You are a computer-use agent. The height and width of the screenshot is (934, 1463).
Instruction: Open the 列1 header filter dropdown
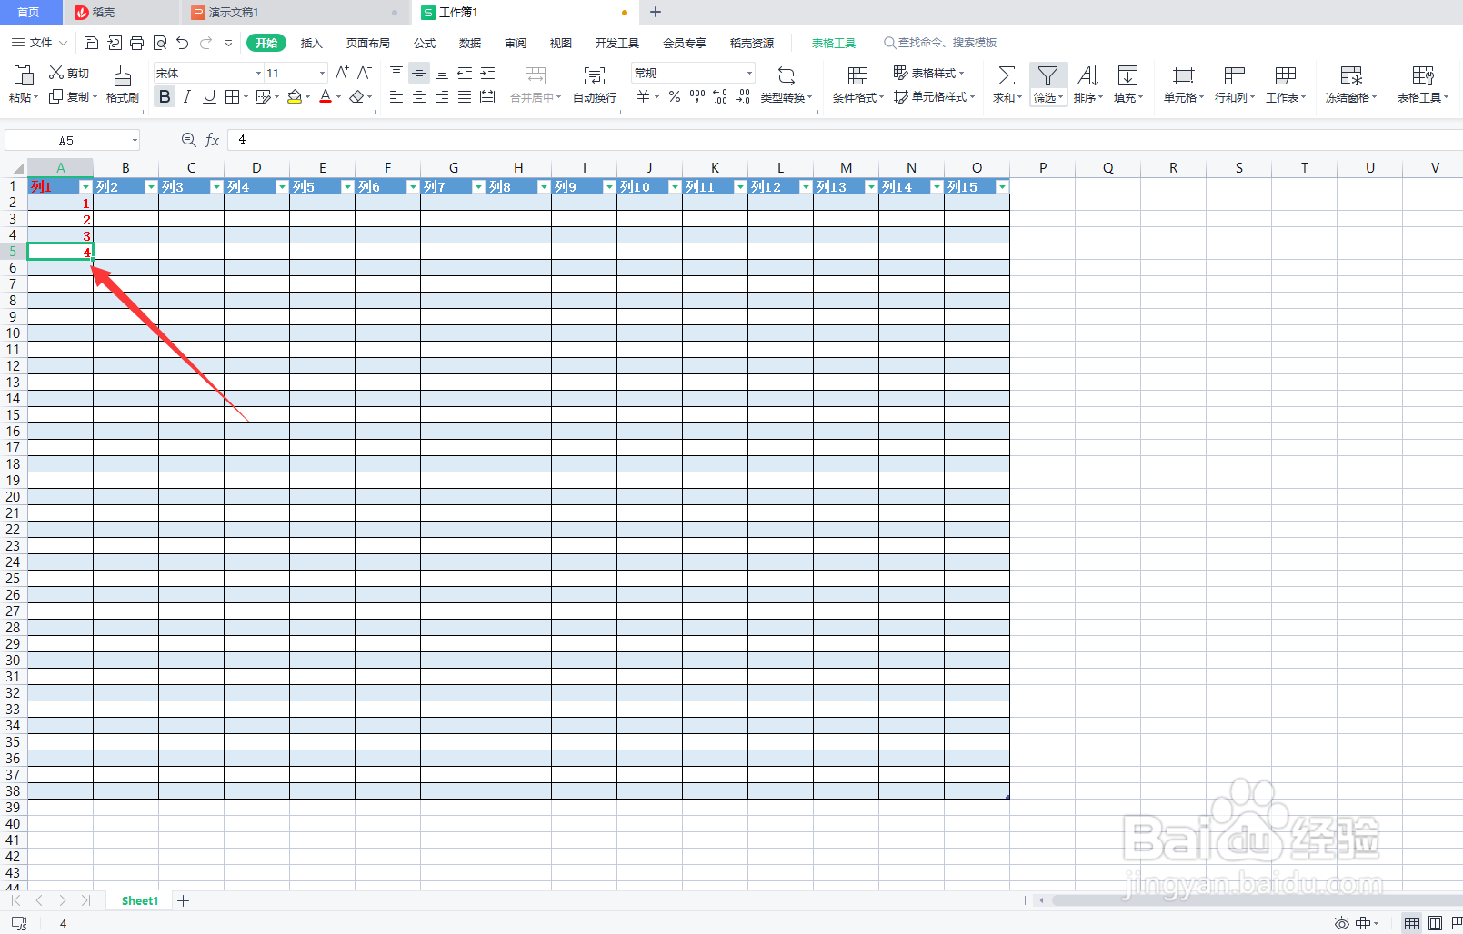tap(85, 186)
